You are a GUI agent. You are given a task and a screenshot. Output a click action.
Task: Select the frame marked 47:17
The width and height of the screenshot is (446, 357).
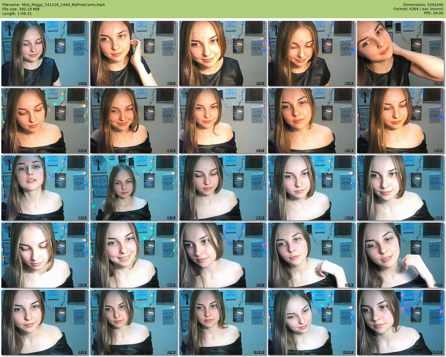(223, 255)
